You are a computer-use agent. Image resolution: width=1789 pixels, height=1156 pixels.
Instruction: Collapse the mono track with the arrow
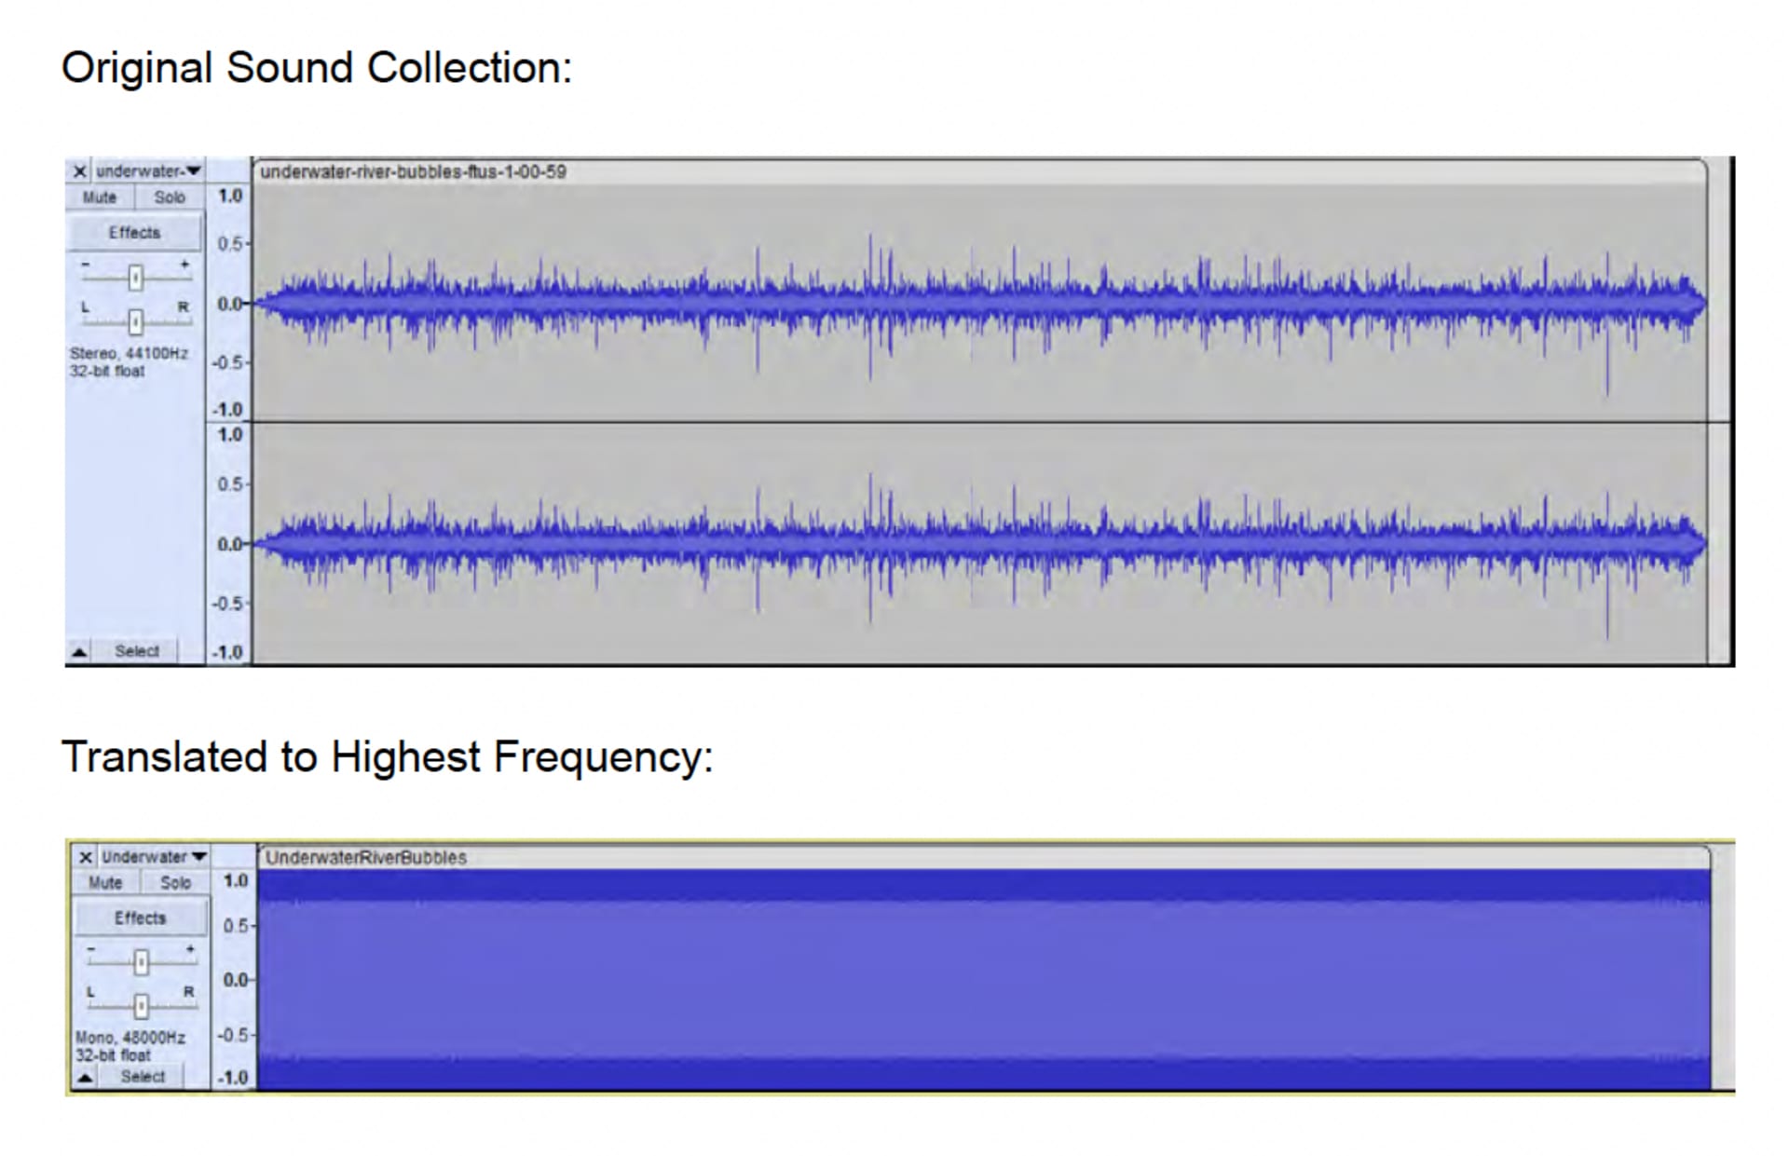86,1078
